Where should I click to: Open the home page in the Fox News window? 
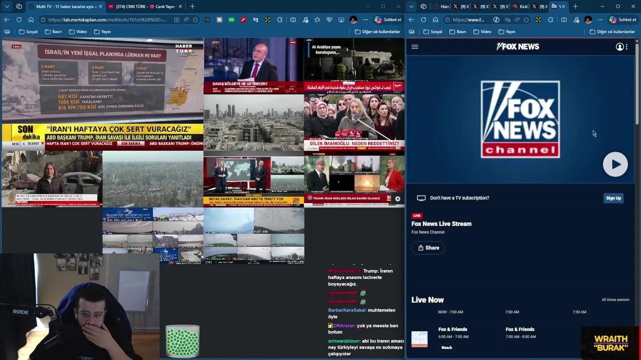[x=435, y=19]
